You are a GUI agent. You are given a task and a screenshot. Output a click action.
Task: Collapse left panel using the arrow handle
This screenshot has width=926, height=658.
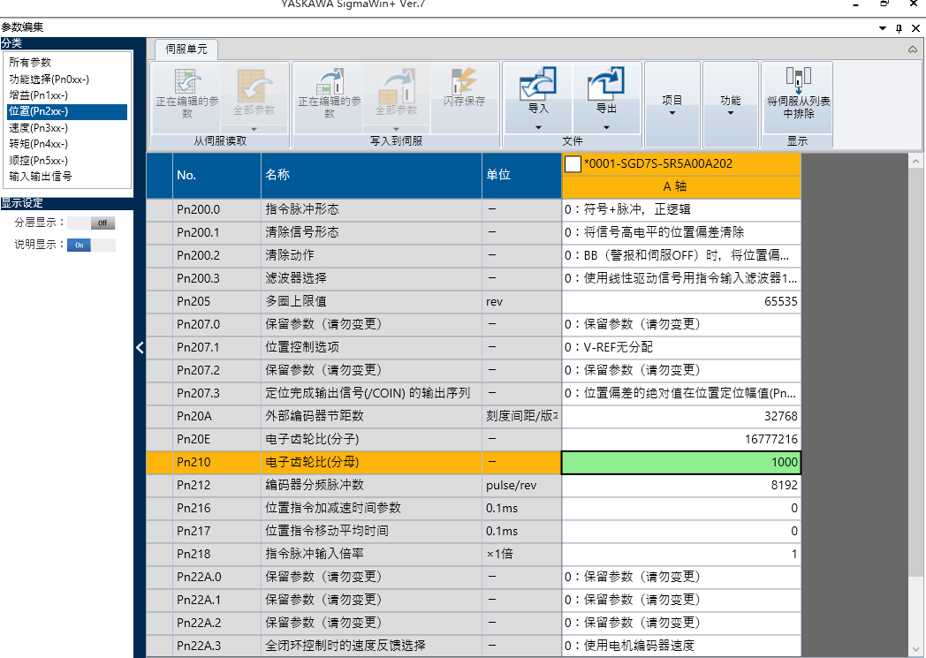coord(140,348)
